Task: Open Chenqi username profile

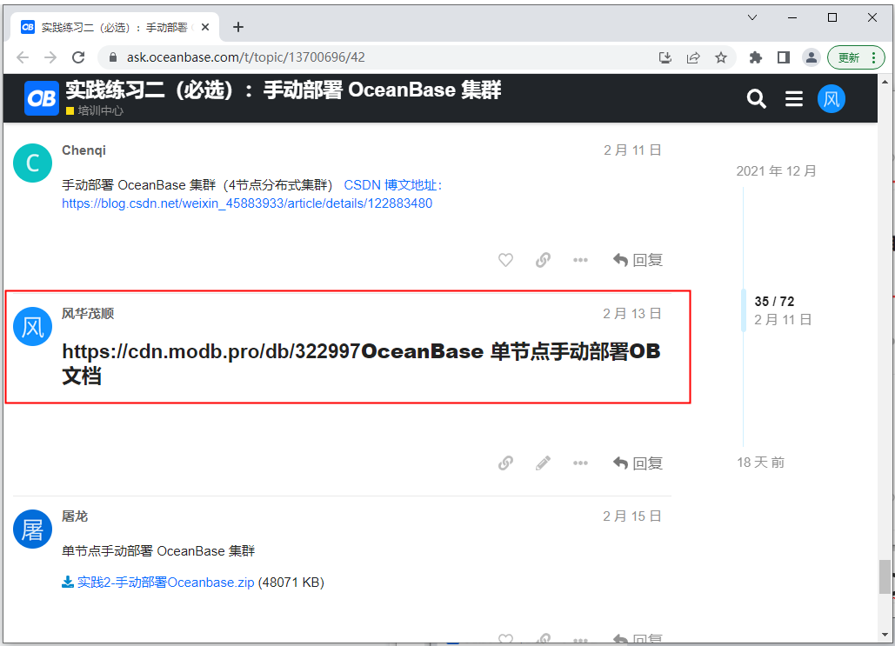Action: [83, 150]
